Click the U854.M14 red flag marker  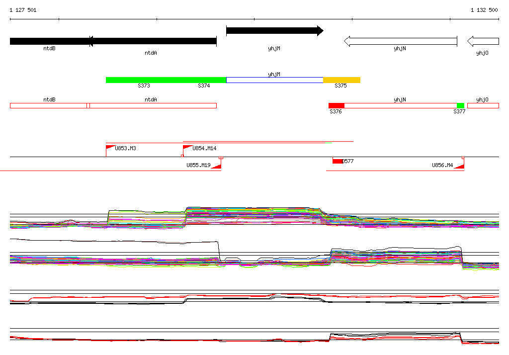[188, 148]
